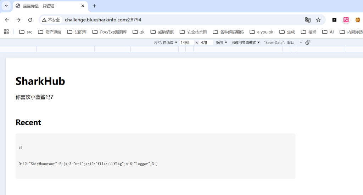The width and height of the screenshot is (363, 195).
Task: Open the apps grid in bookmarks bar
Action: tap(6, 32)
